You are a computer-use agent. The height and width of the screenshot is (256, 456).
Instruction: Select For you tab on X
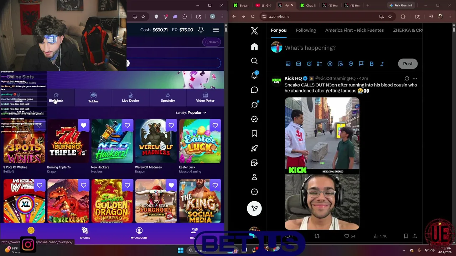click(x=279, y=30)
